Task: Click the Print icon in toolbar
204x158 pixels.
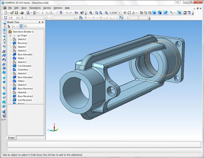Action: pyautogui.click(x=22, y=13)
